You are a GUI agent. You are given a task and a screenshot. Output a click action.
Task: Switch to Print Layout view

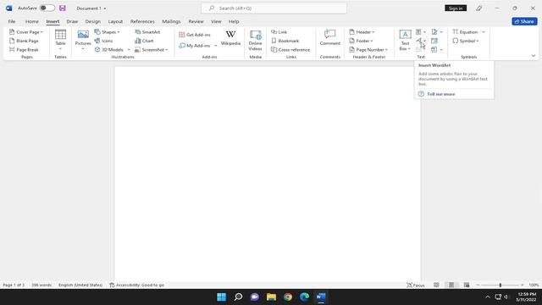(x=451, y=285)
